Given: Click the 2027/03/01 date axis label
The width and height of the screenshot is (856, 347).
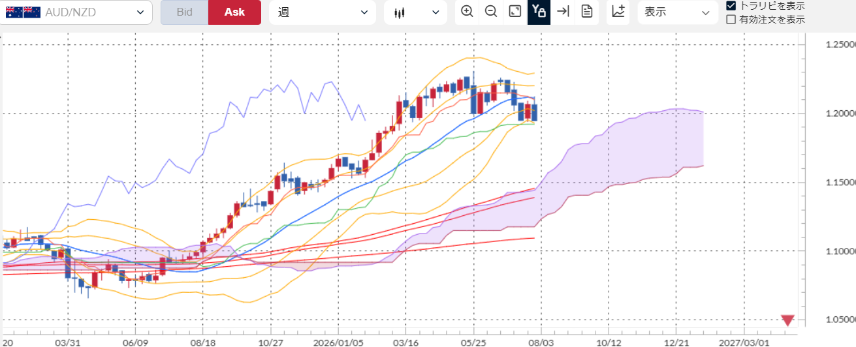Looking at the screenshot, I should coord(744,342).
